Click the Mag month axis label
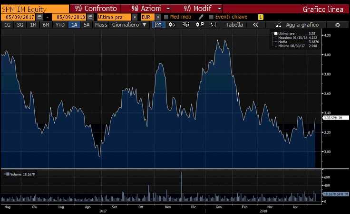The width and height of the screenshot is (350, 214). tap(7, 207)
